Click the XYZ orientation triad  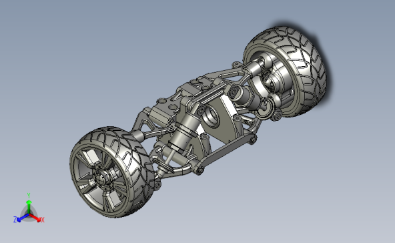point(29,209)
